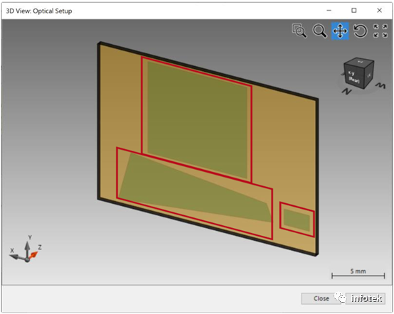Click the Close button
Viewport: 394px width, 314px height.
tap(321, 298)
